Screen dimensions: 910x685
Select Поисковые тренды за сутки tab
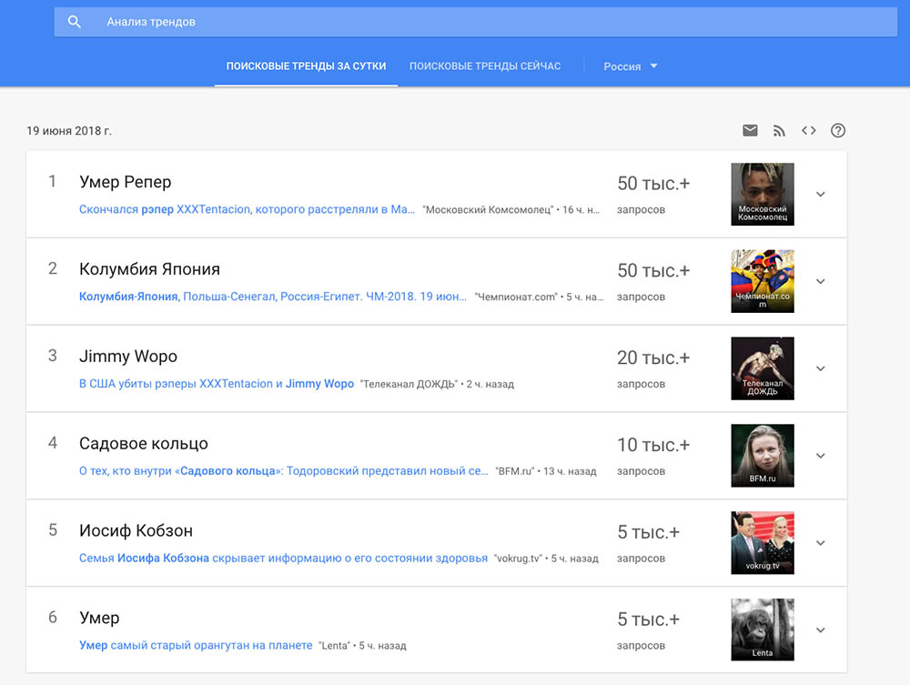pyautogui.click(x=306, y=66)
